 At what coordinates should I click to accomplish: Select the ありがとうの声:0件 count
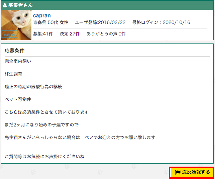(x=106, y=34)
